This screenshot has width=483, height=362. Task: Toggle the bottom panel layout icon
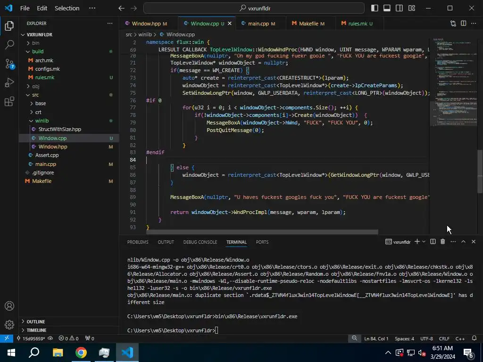coord(387,8)
